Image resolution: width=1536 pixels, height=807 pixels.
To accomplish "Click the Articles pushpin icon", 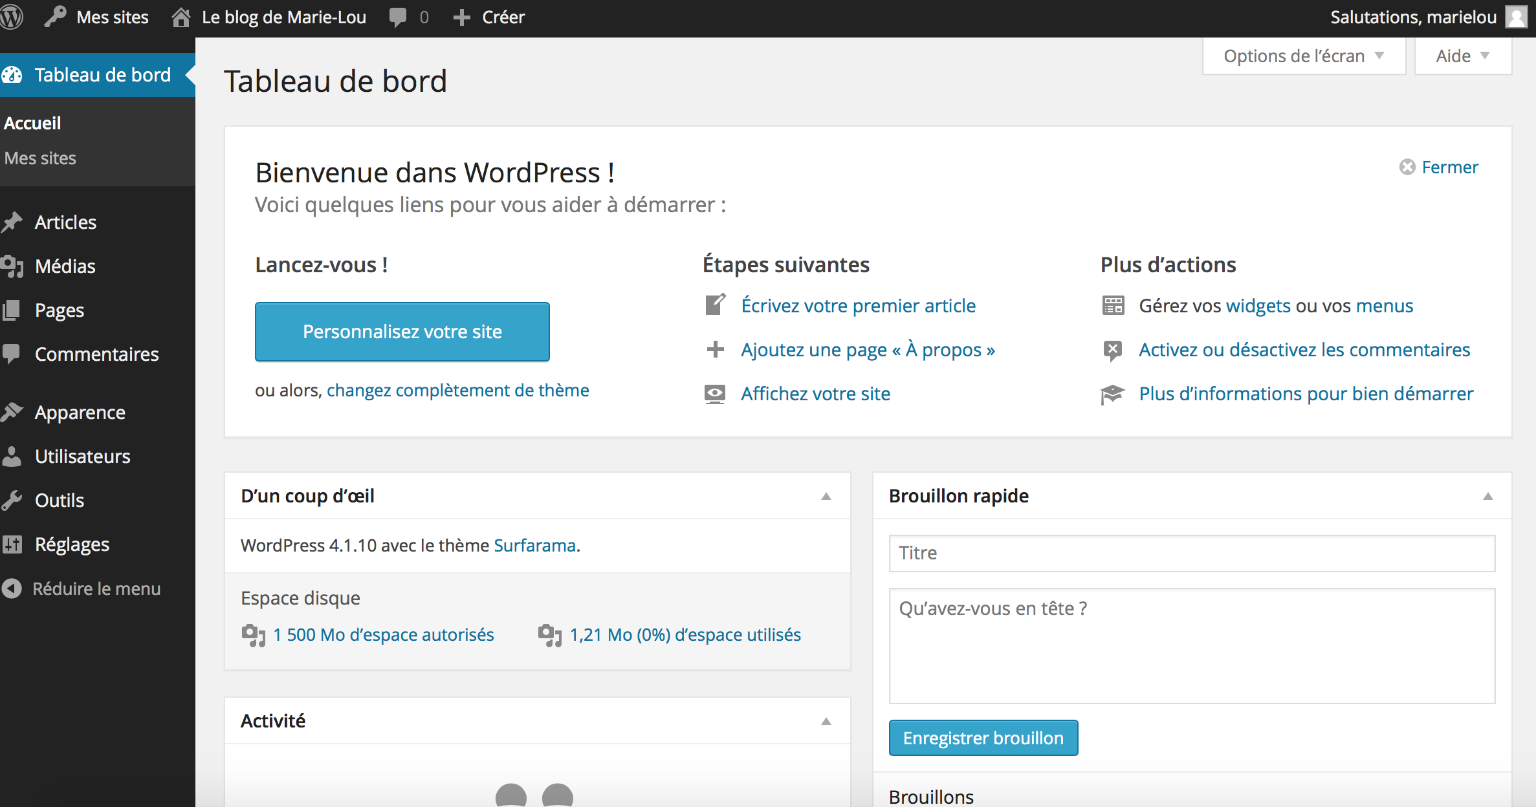I will click(12, 222).
